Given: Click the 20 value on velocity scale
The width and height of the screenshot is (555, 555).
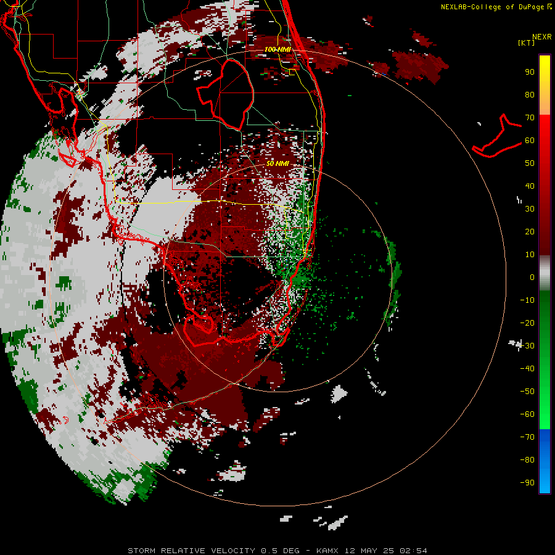Looking at the screenshot, I should pyautogui.click(x=530, y=231).
